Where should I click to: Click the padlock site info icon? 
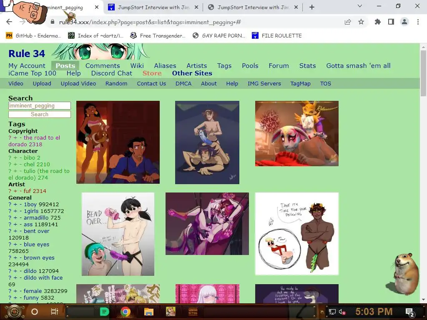pos(53,22)
